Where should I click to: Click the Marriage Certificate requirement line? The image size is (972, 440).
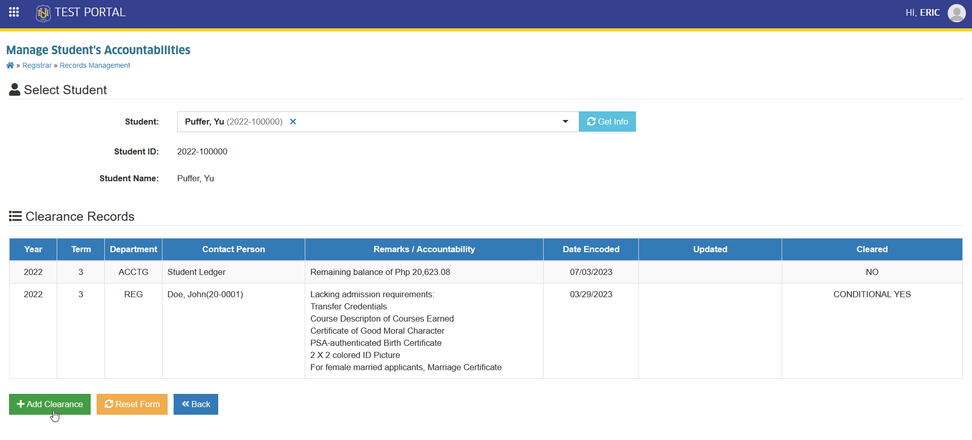[406, 367]
